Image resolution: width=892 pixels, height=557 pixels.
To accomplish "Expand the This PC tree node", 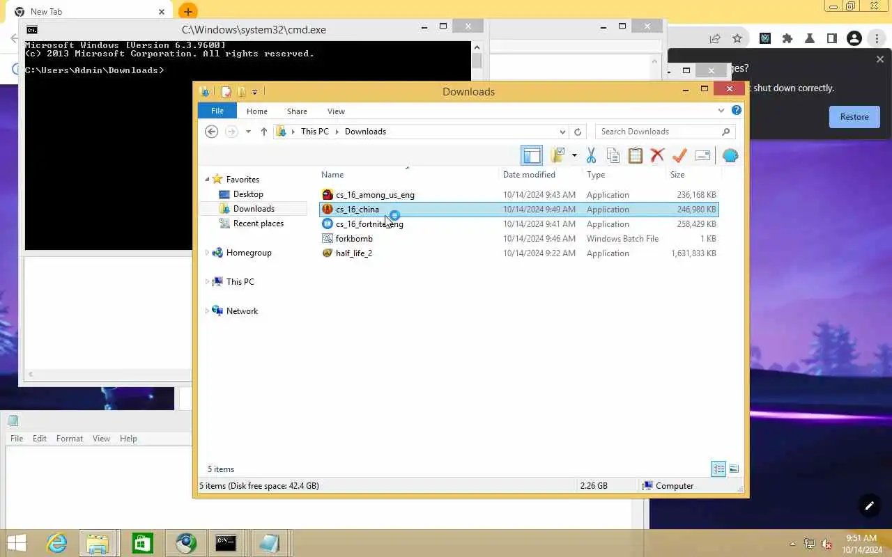I will 207,282.
